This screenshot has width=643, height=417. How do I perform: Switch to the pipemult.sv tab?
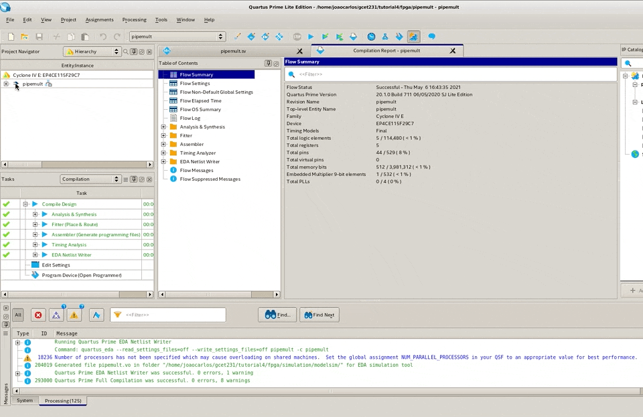[x=233, y=51]
